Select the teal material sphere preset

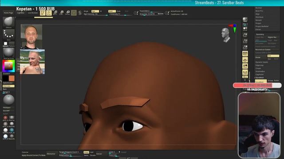12,130
